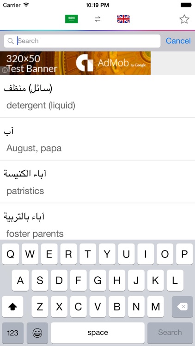
Task: Select the detergent (liquid) entry
Action: tap(97, 96)
